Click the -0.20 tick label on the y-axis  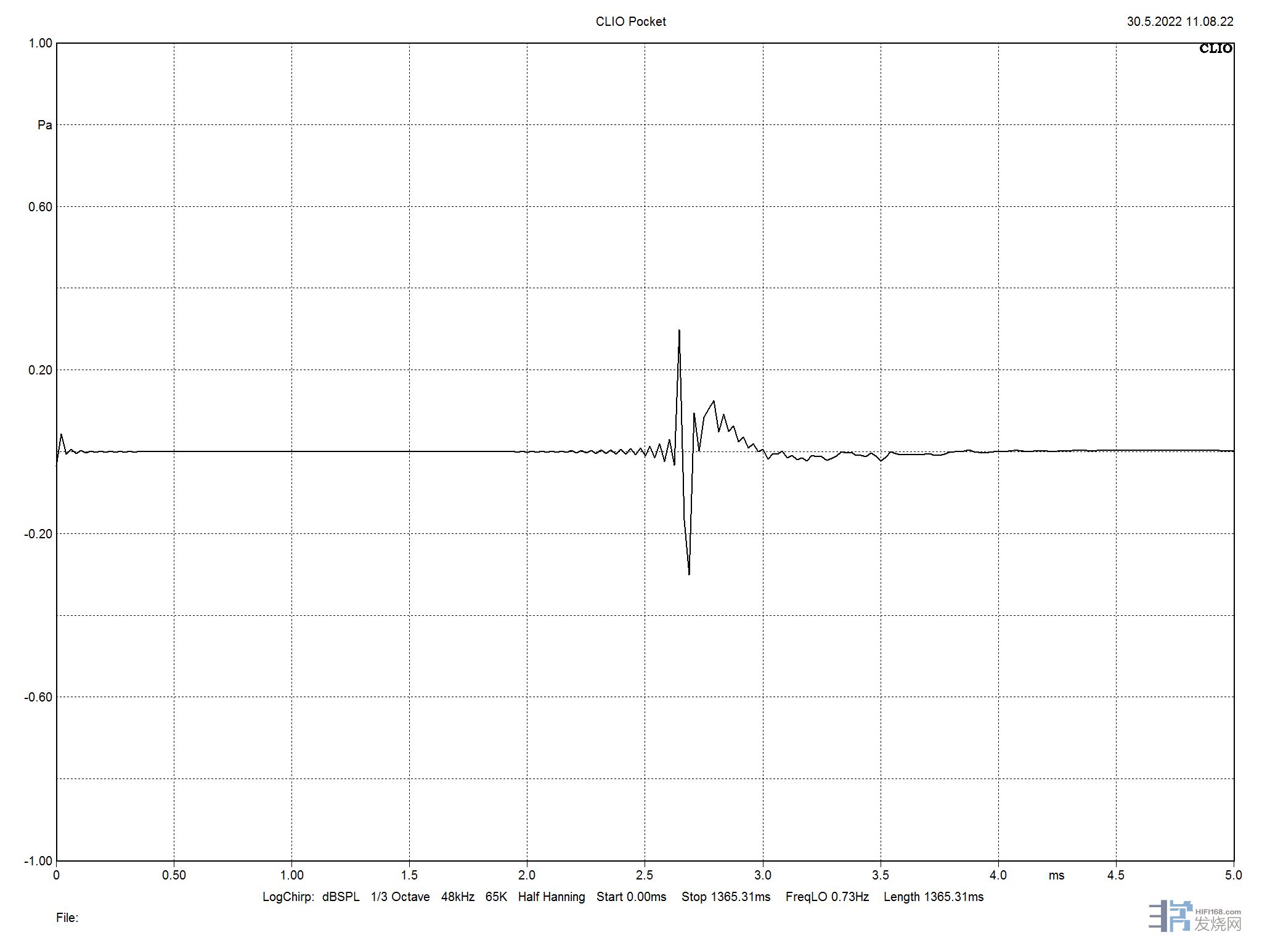38,534
